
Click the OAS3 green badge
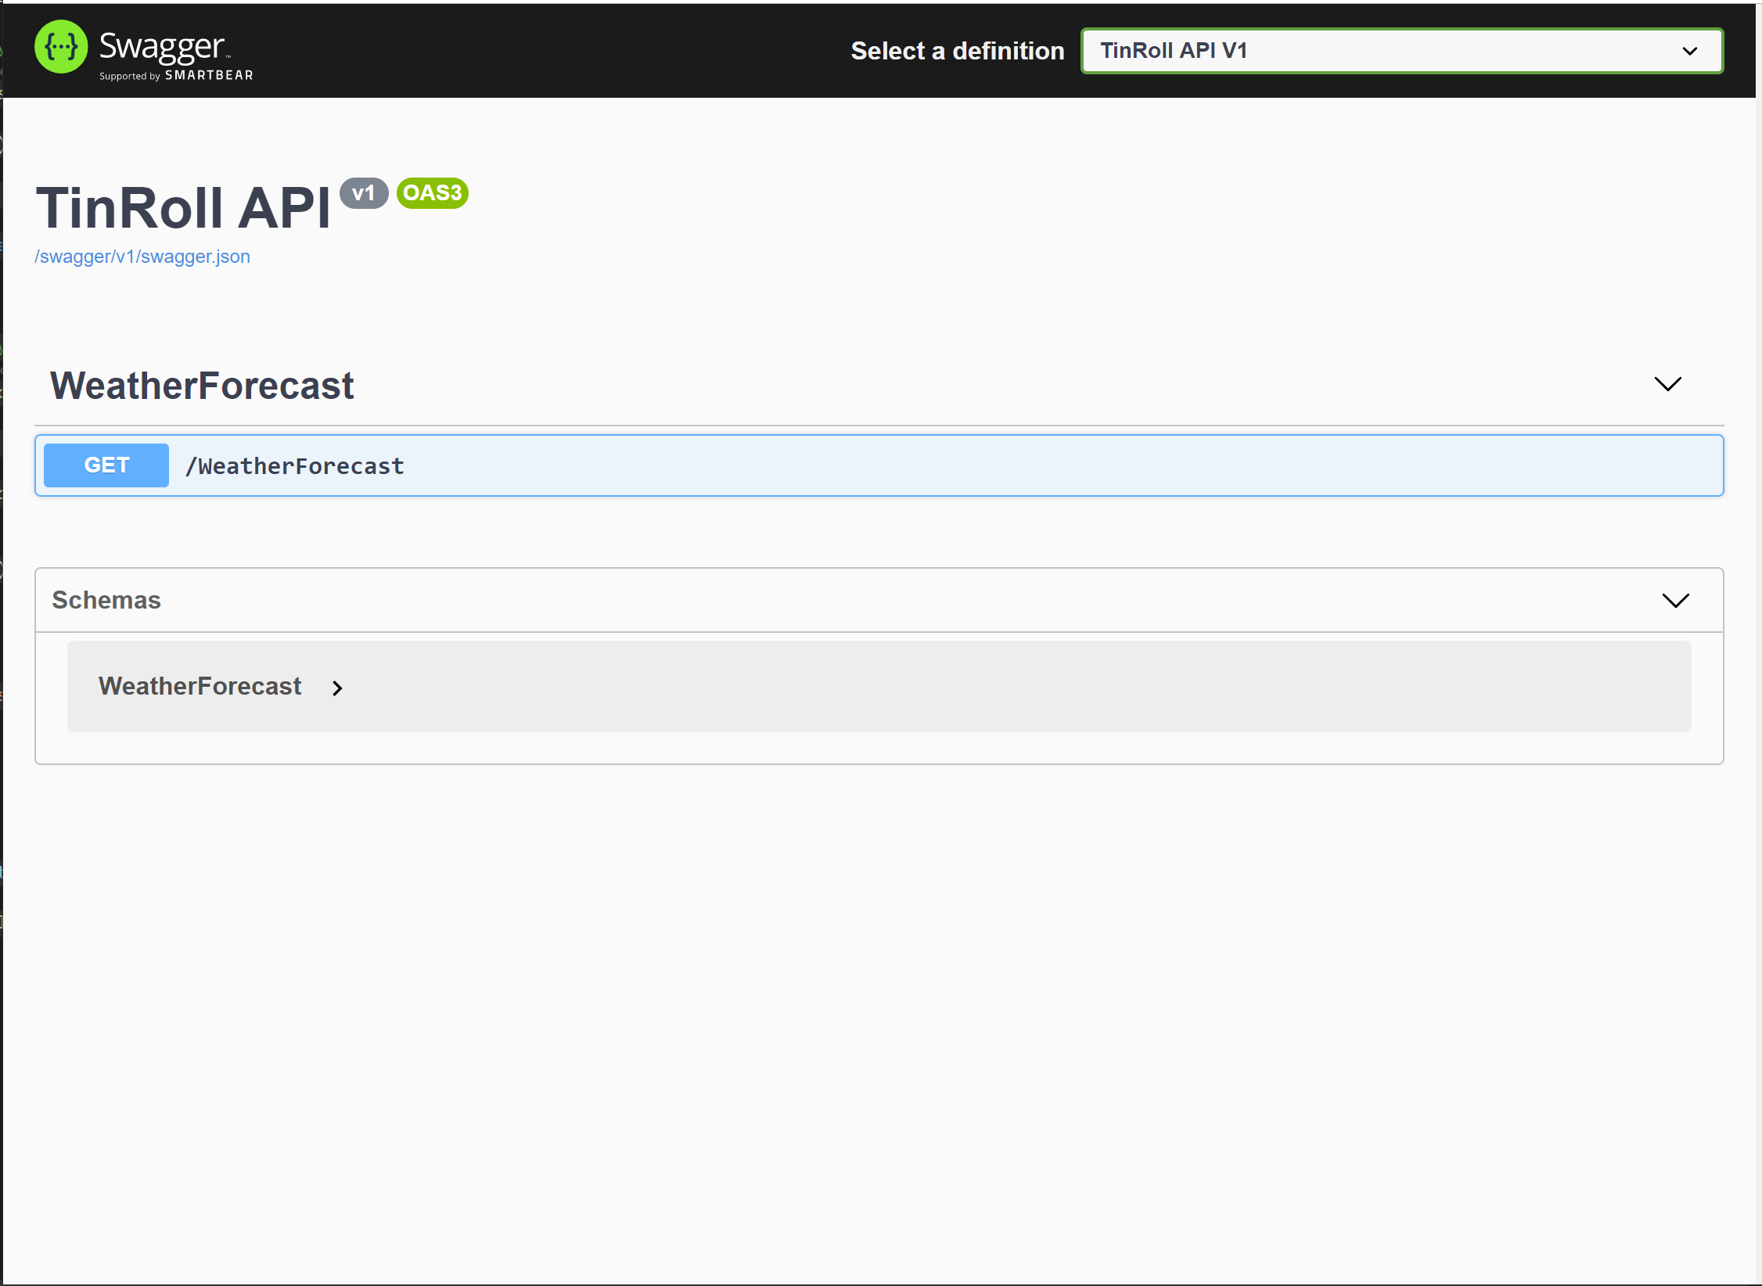click(433, 193)
